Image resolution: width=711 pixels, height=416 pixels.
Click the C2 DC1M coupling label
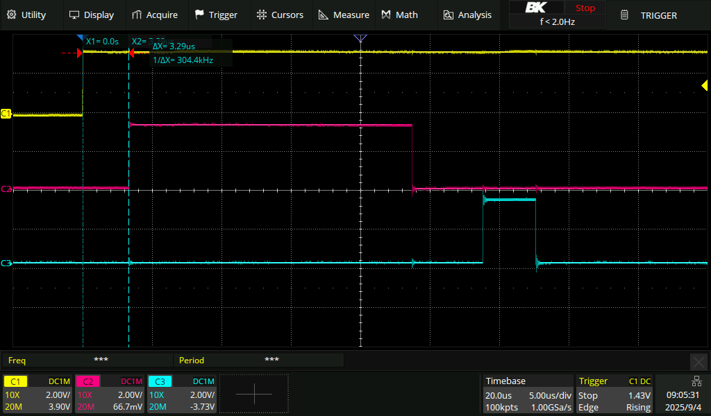(x=131, y=381)
